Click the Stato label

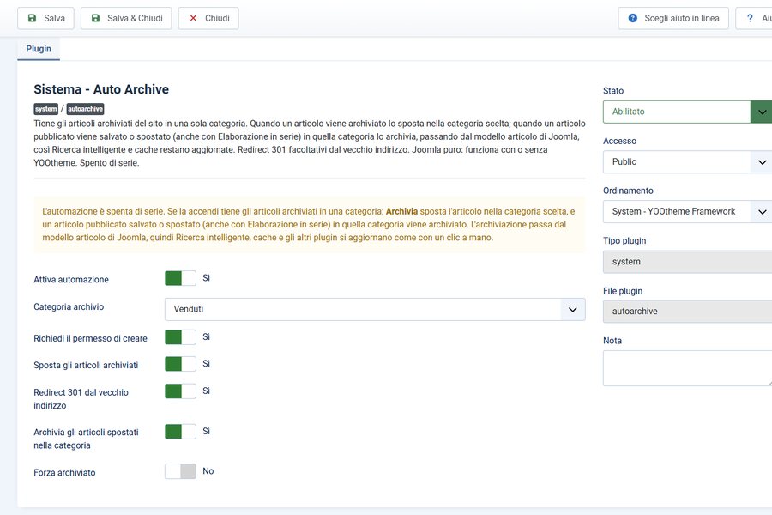pos(613,91)
